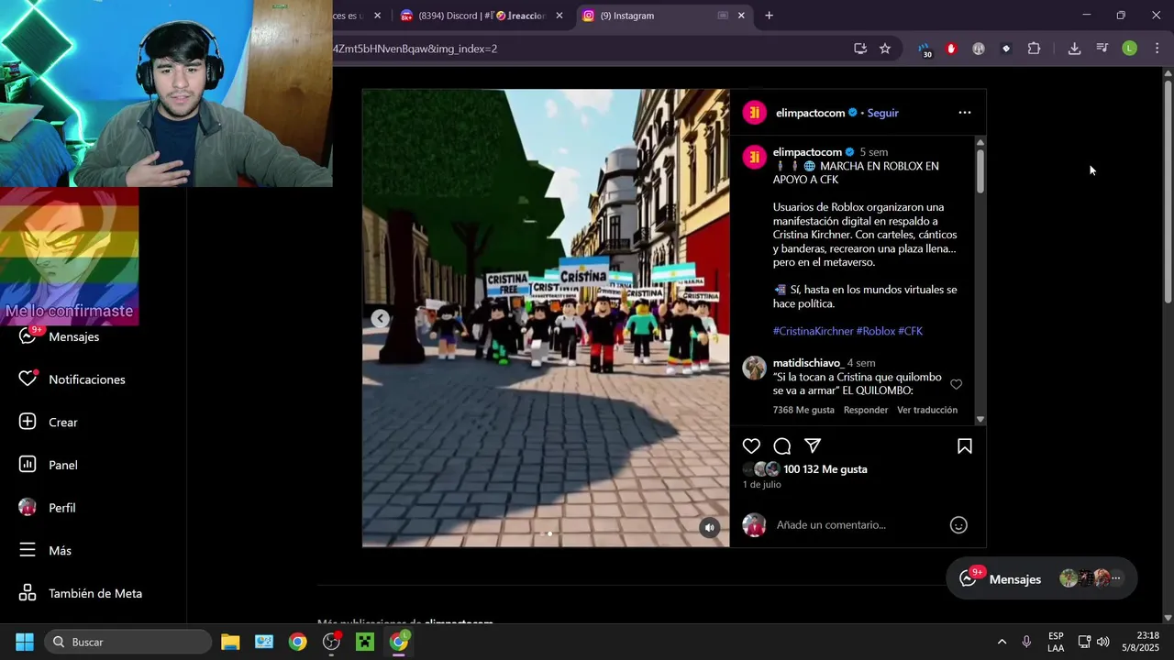This screenshot has height=660, width=1174.
Task: Open File Explorer from the taskbar
Action: 230,642
